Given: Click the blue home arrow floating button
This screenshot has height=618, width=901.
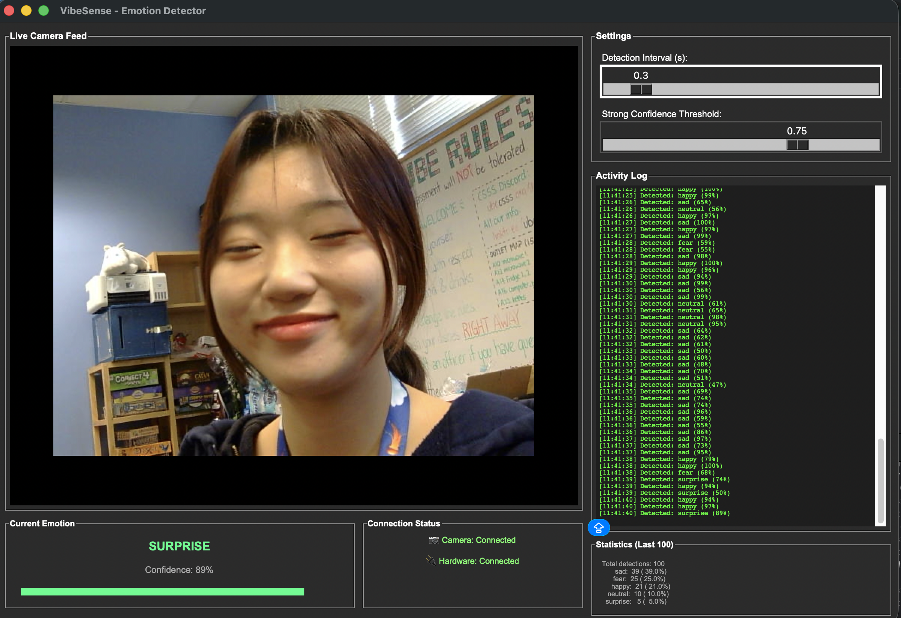Looking at the screenshot, I should pyautogui.click(x=598, y=528).
